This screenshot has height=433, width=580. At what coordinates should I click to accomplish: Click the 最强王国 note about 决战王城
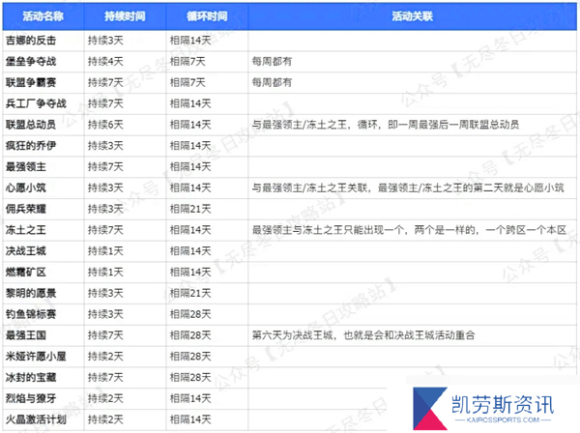point(363,335)
